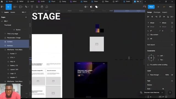Viewport: 176px width, 99px height.
Task: Align bottom icon in Design panel
Action: coord(168,17)
